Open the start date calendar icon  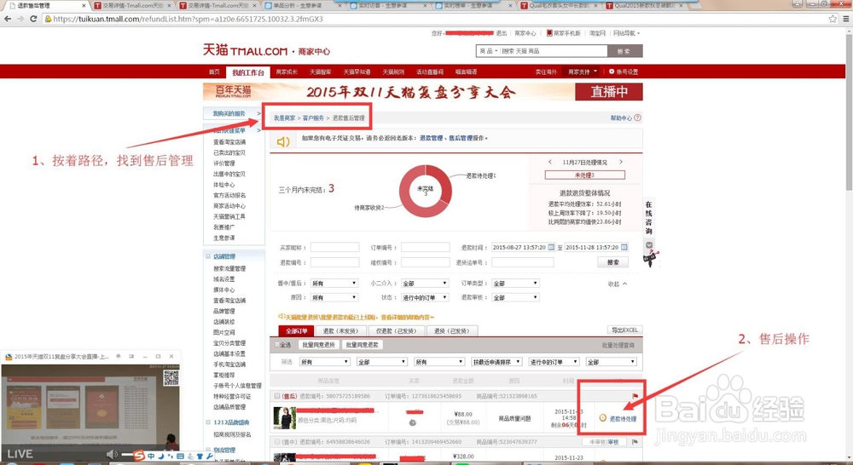point(551,247)
